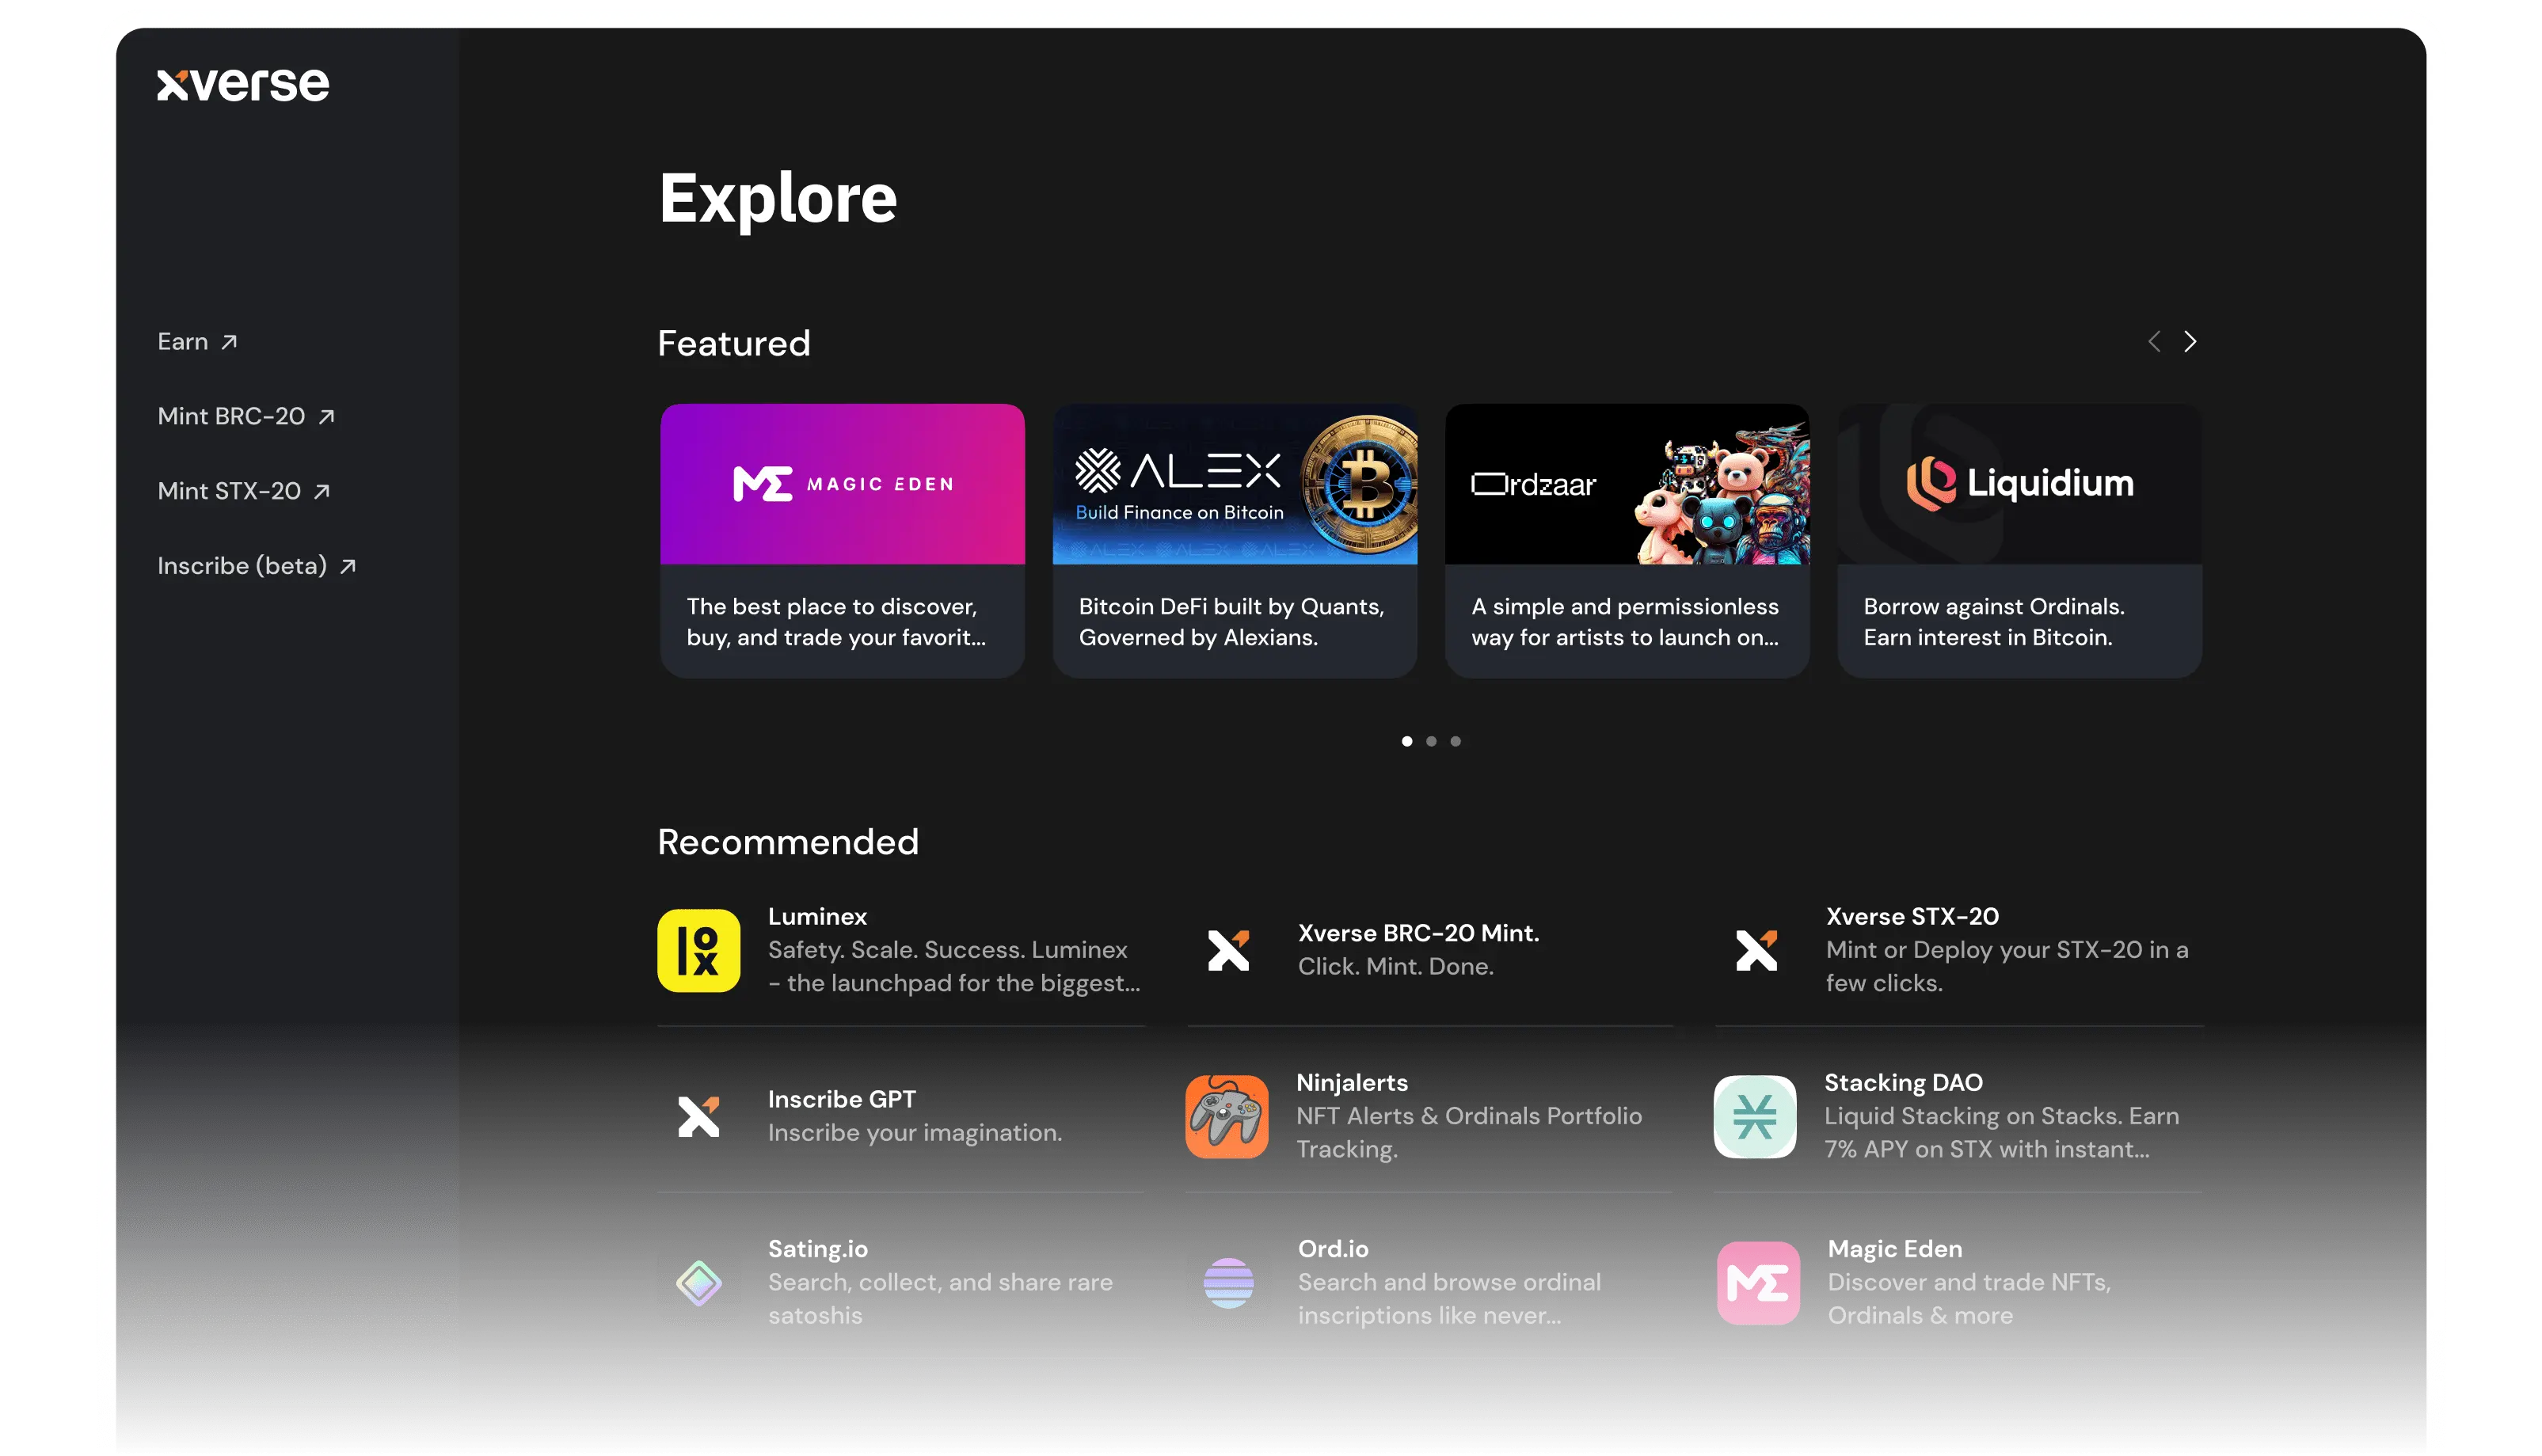
Task: Click the Xverse BRC-20 Mint icon
Action: [1228, 950]
